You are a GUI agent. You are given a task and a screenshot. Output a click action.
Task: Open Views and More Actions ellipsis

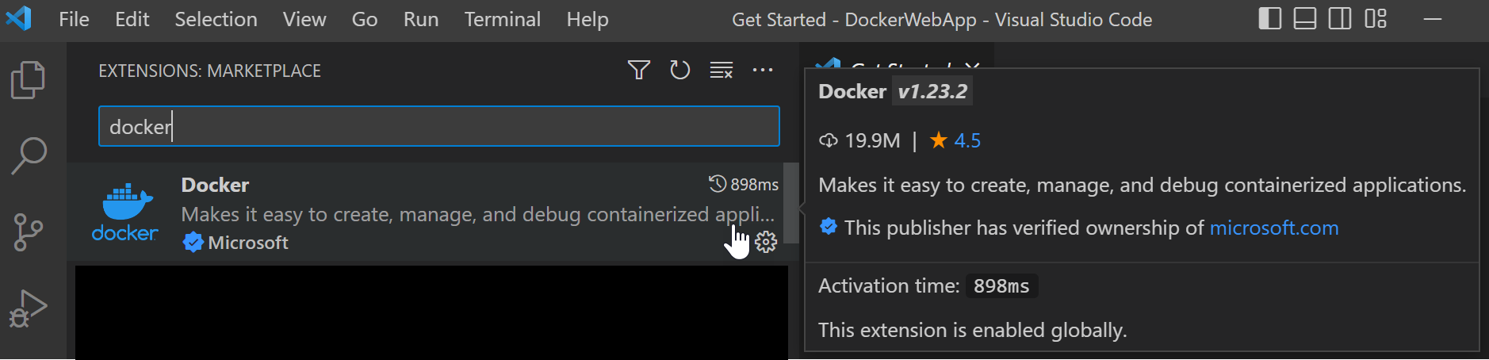point(763,71)
